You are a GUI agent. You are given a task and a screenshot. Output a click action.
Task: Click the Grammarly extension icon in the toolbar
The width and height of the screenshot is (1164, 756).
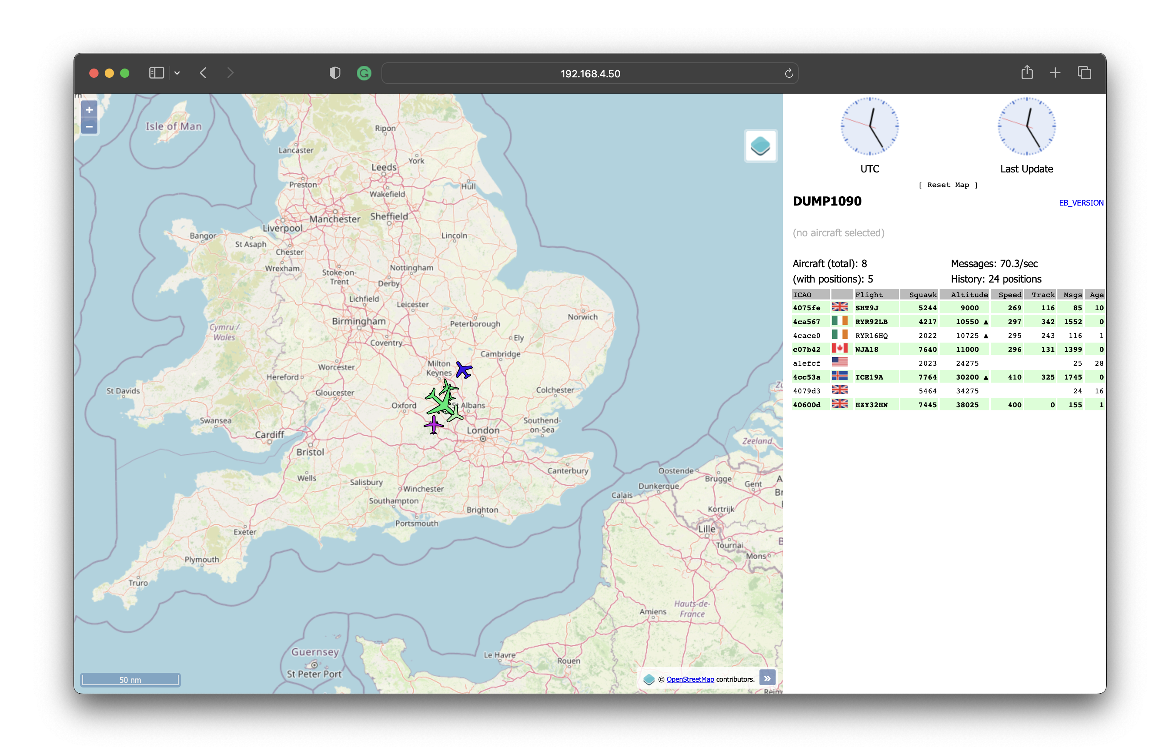click(364, 73)
